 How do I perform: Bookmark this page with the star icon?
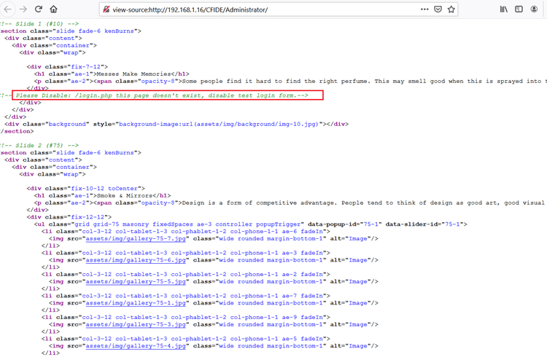(x=451, y=9)
